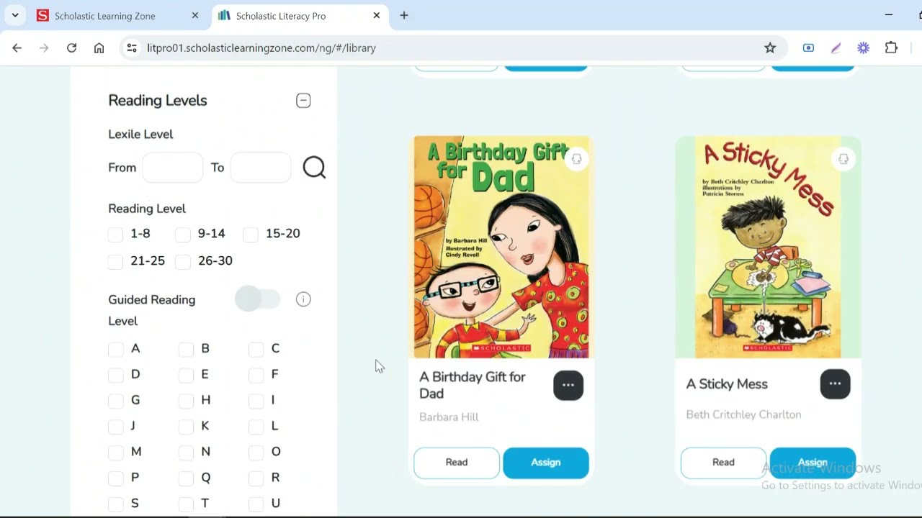Search Lexile level range with magnifier icon
This screenshot has height=518, width=922.
tap(314, 168)
